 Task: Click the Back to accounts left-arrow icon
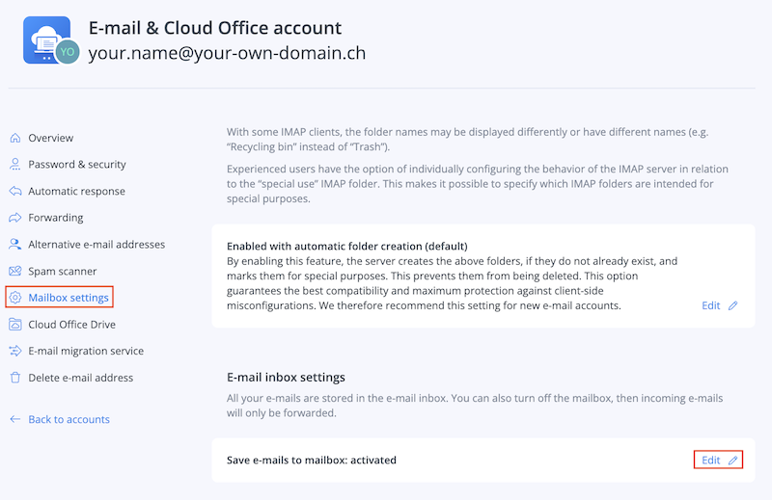point(15,419)
